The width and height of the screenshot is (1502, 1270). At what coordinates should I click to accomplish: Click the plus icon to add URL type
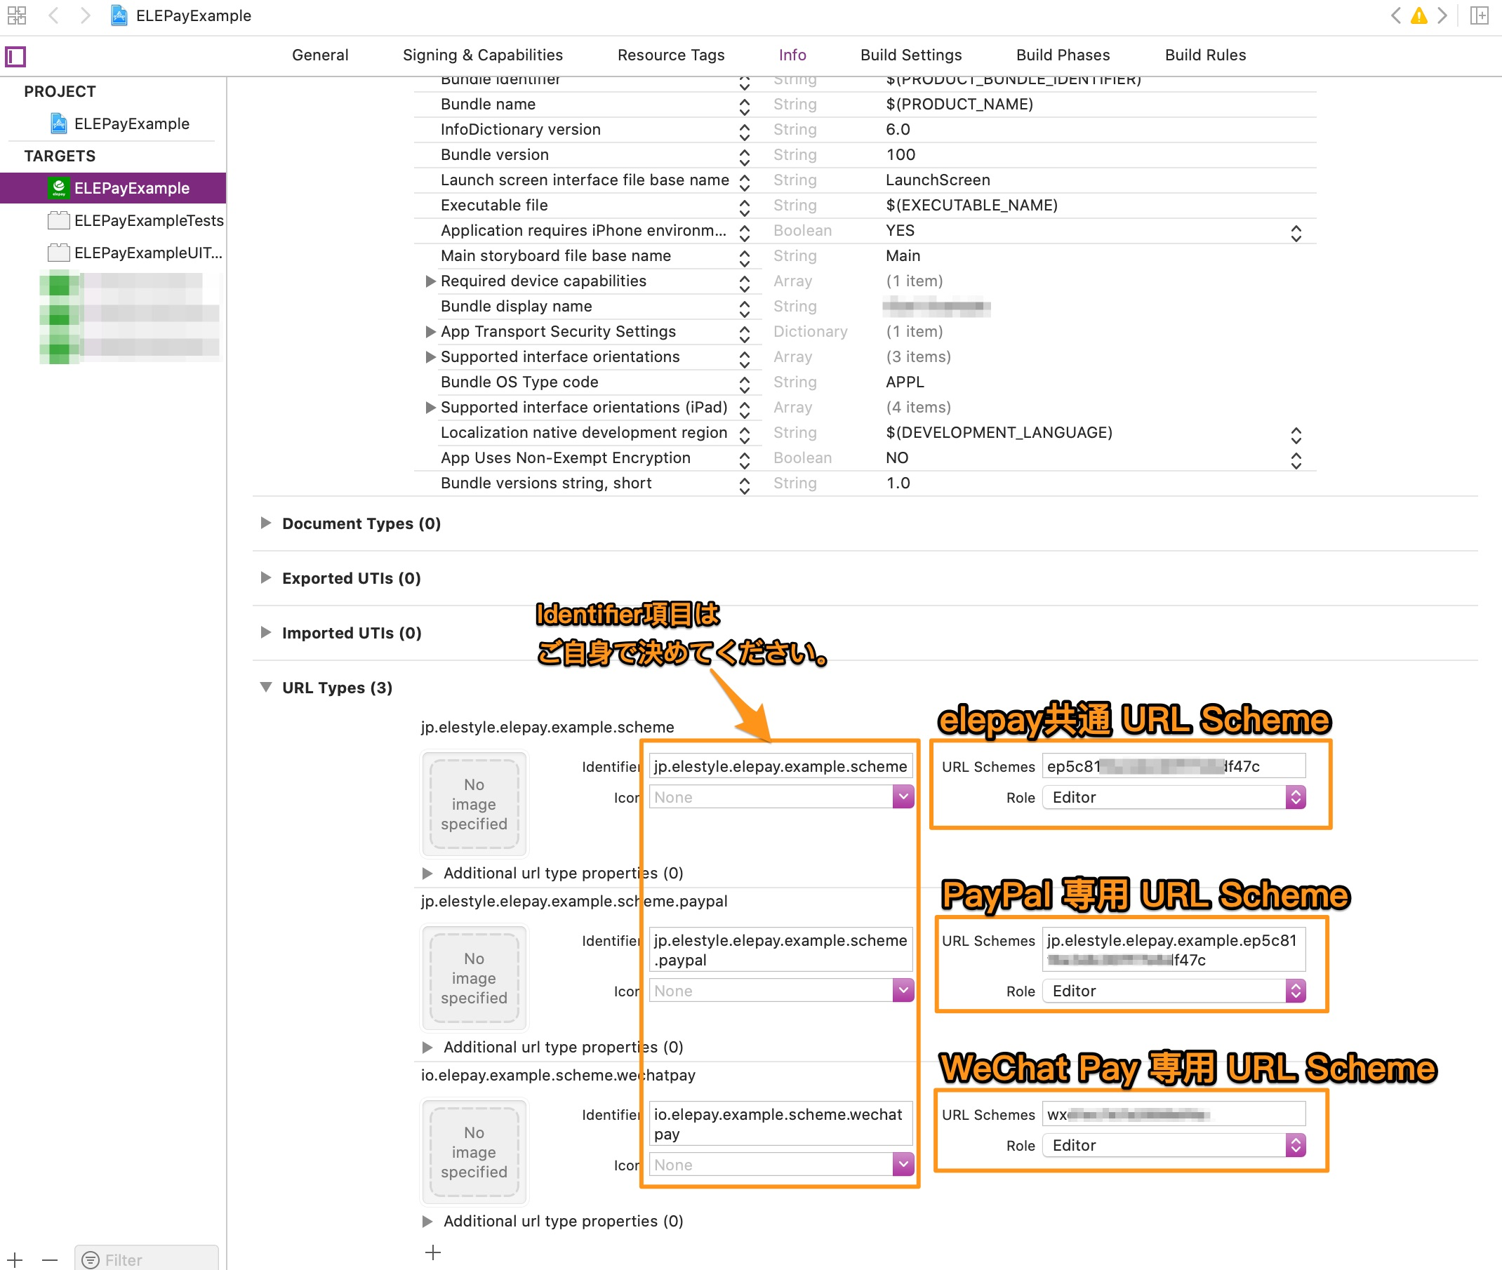point(433,1252)
